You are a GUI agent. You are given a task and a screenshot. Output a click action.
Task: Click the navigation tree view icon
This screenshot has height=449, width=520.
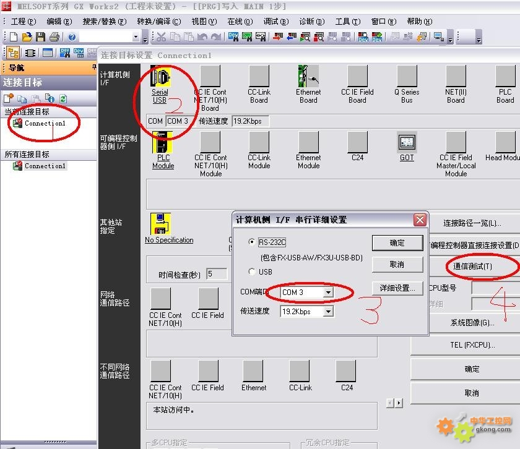tap(13, 53)
